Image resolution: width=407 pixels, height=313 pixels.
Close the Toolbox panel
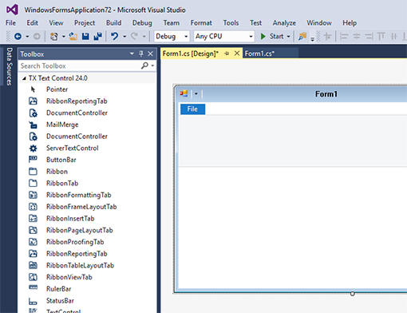[150, 53]
